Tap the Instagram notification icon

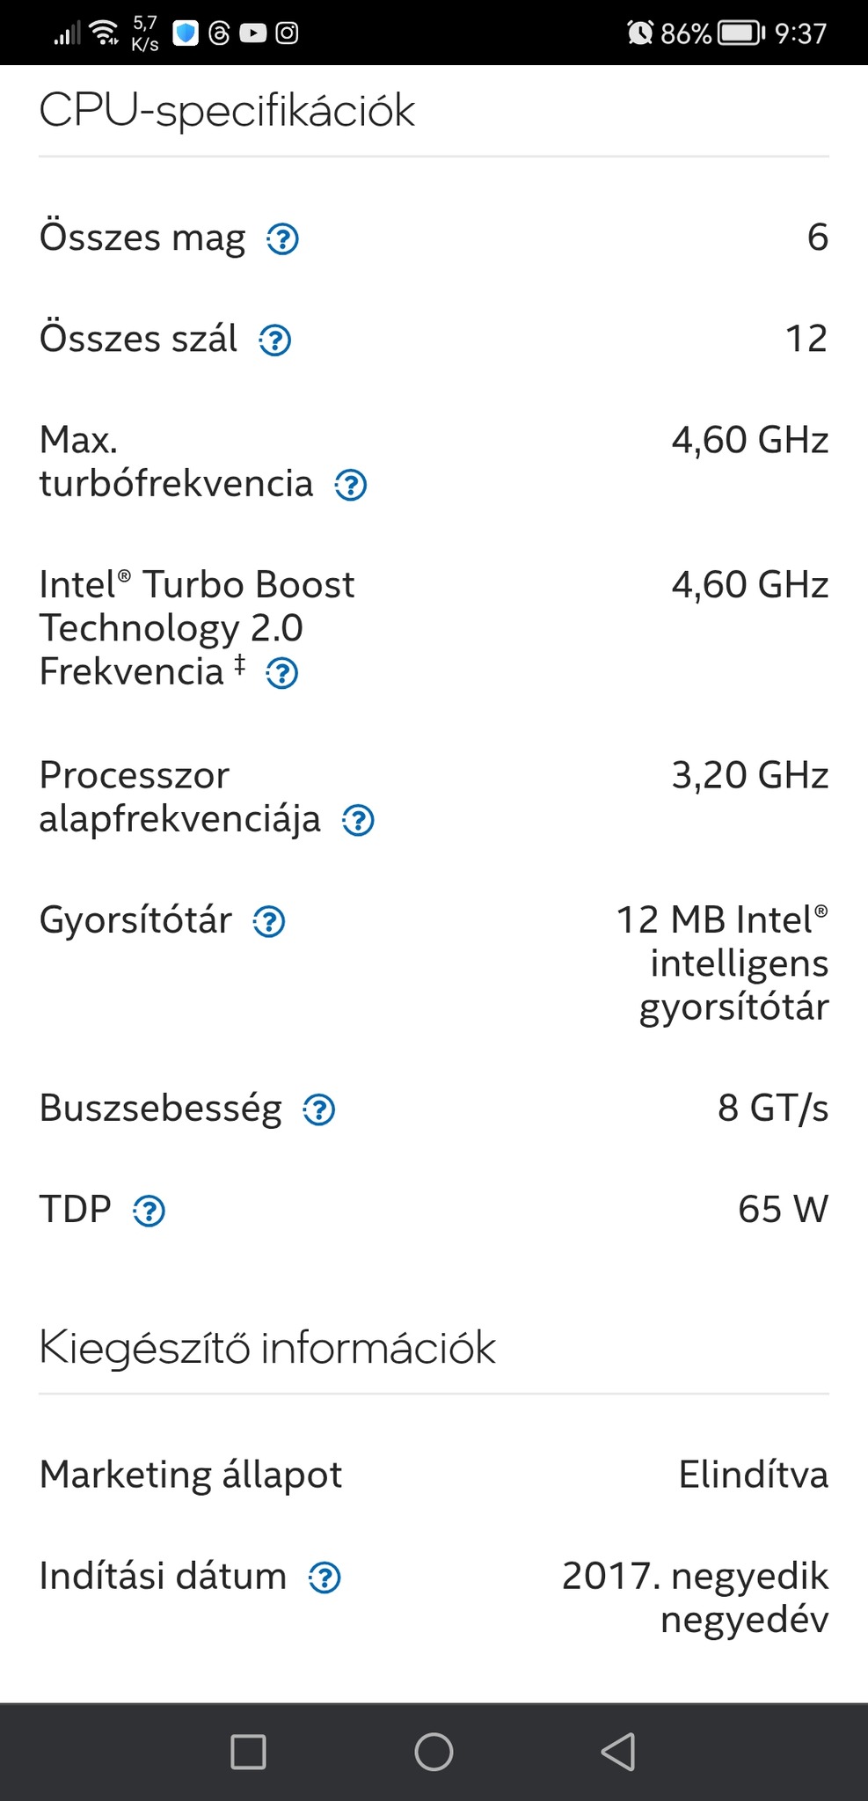(287, 33)
